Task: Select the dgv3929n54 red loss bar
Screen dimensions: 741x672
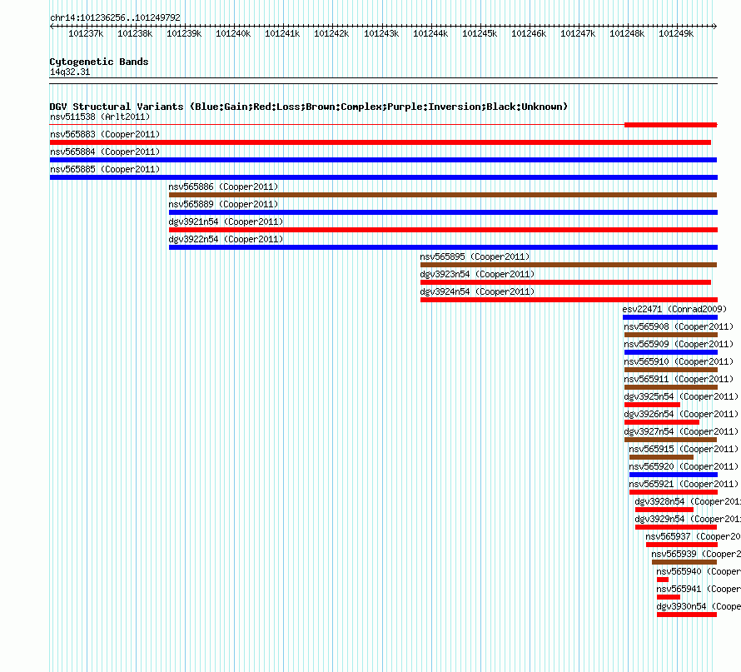Action: coord(676,527)
